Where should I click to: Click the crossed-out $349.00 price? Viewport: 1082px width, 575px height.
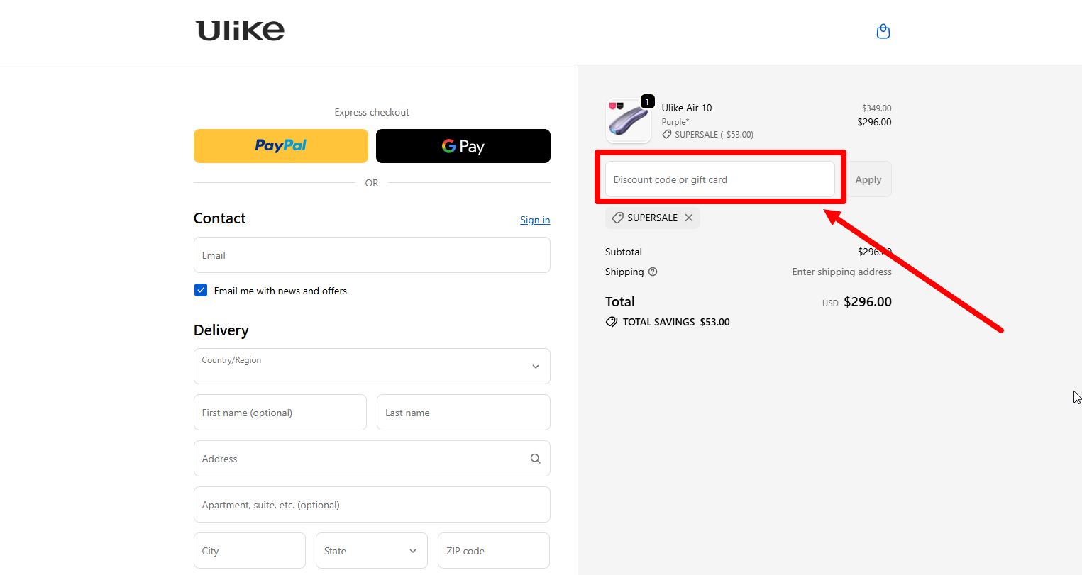coord(876,108)
